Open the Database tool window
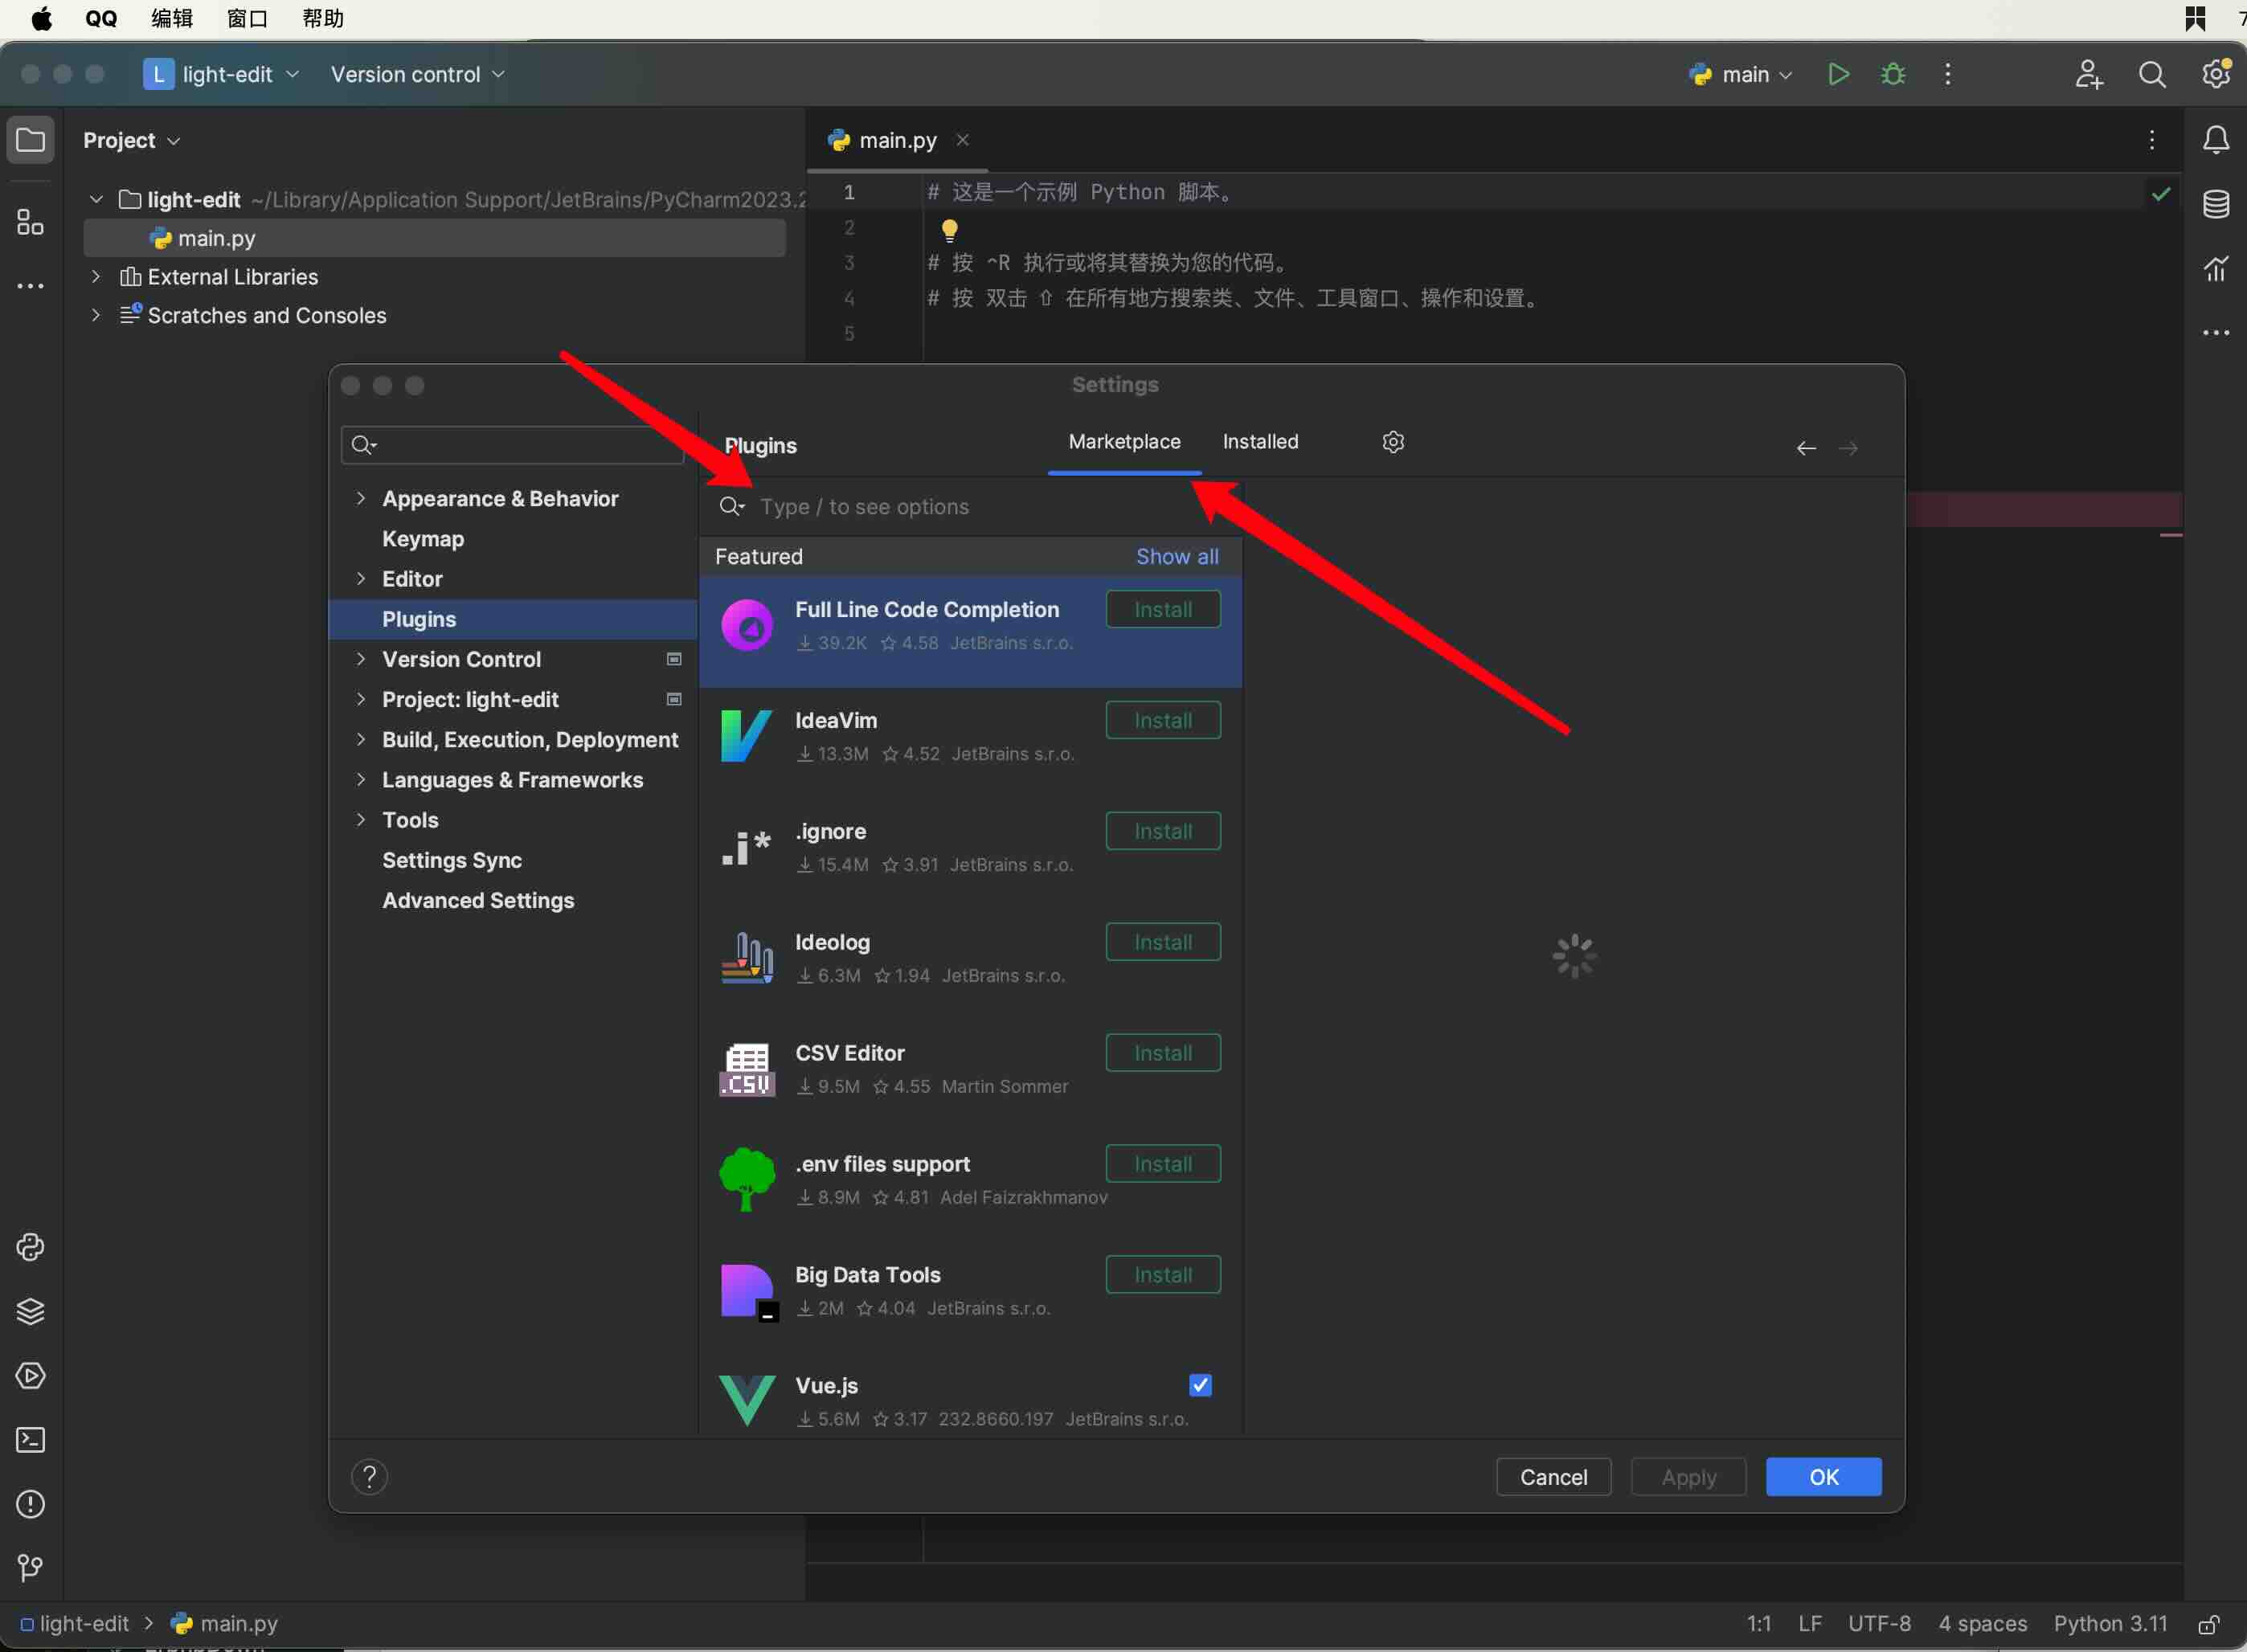2247x1652 pixels. tap(2216, 204)
